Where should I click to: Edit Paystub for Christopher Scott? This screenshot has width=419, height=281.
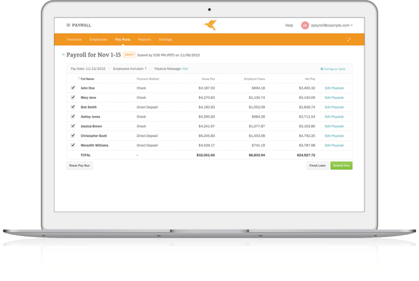[x=334, y=136]
